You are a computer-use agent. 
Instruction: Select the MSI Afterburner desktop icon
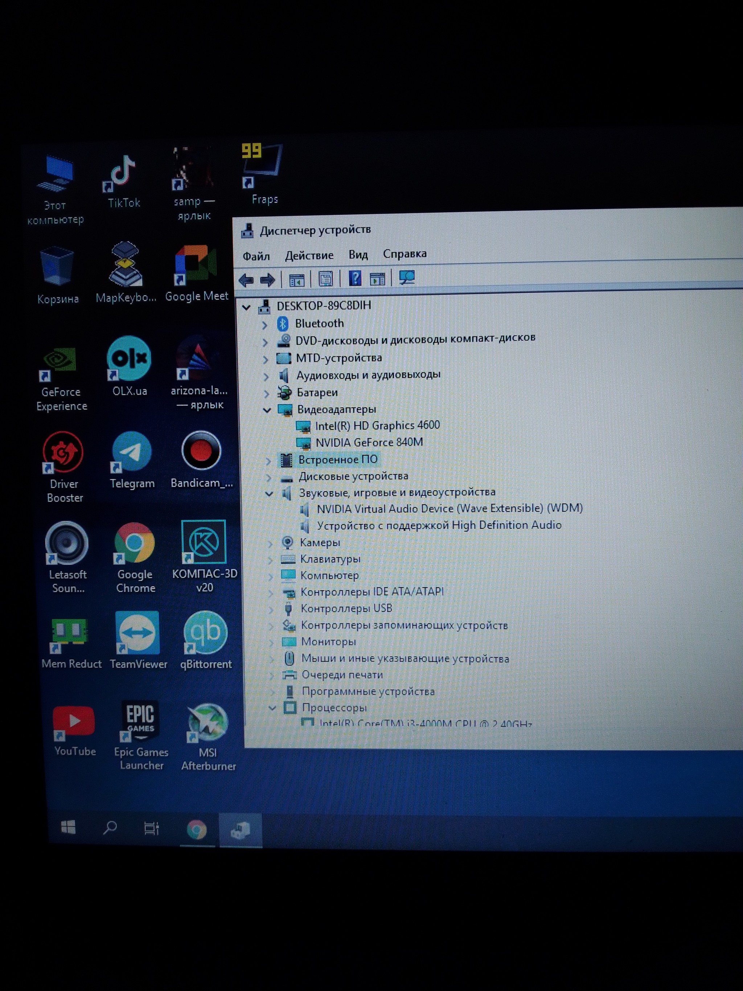208,737
